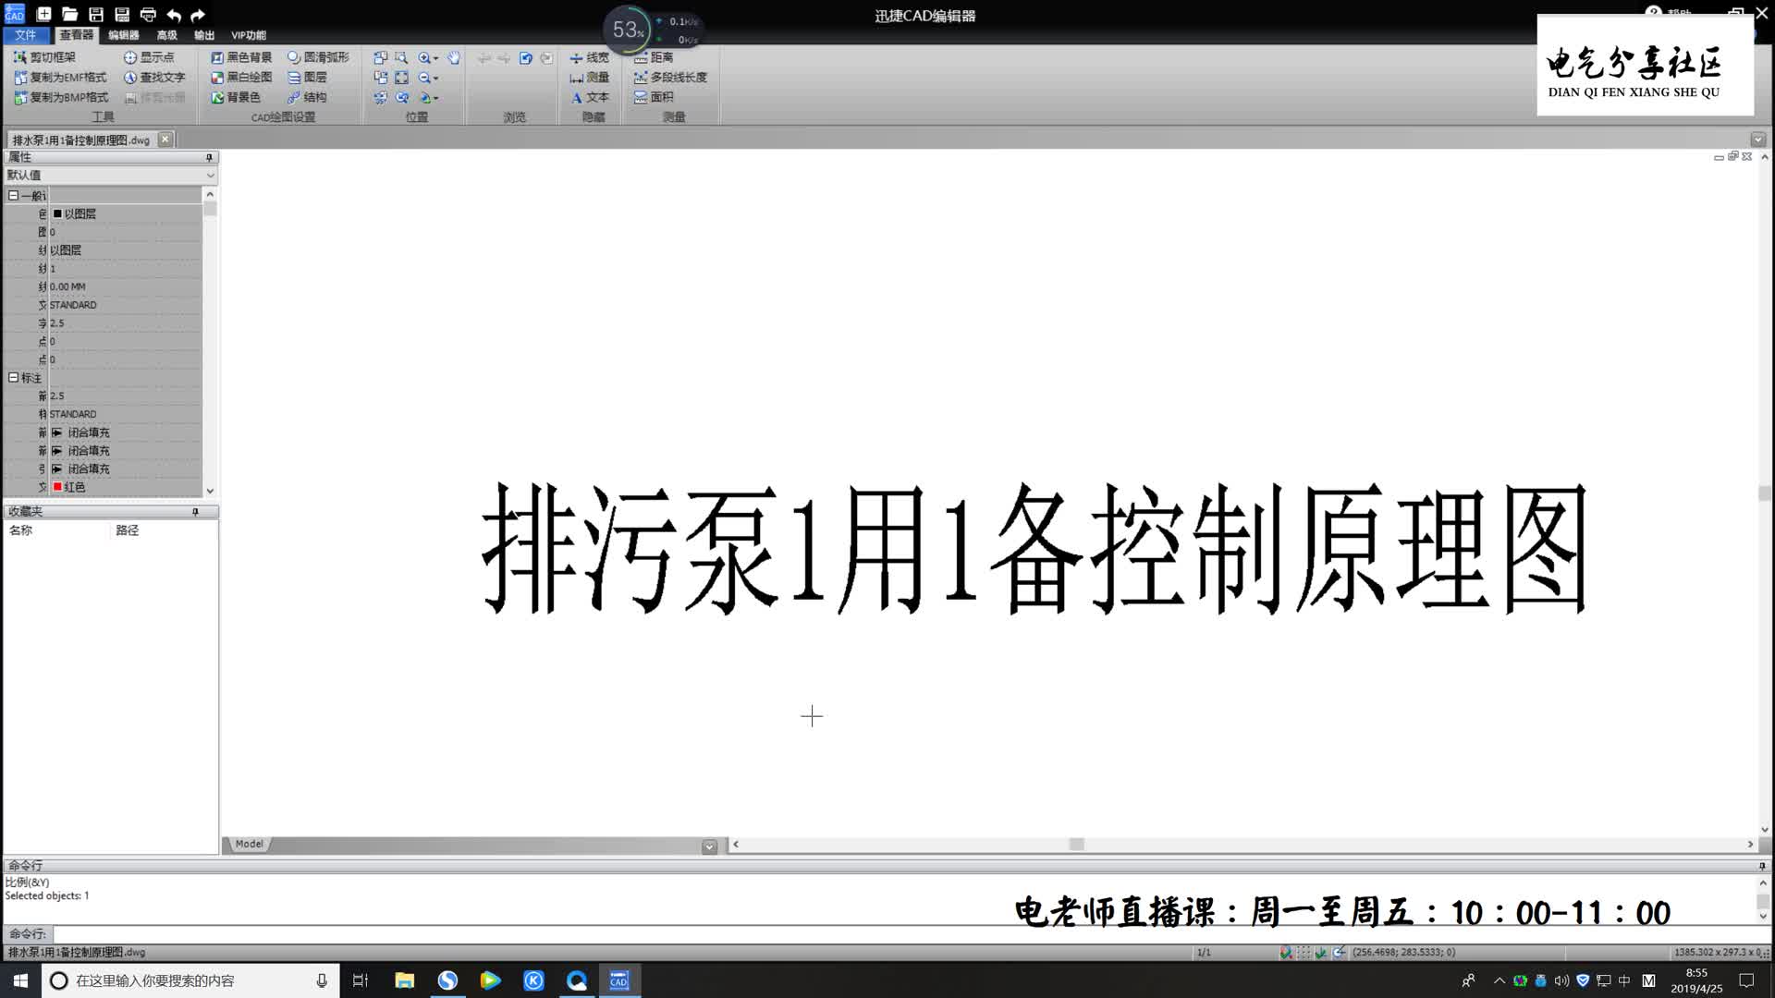Toggle 黑白绘图 mode
Viewport: 1775px width, 998px height.
click(241, 78)
